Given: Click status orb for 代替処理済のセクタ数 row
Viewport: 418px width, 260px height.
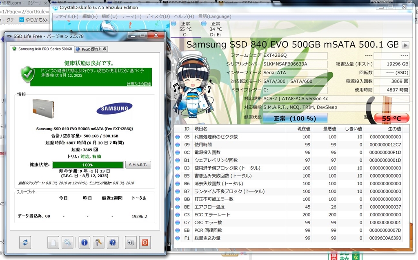Looking at the screenshot, I should (x=178, y=137).
